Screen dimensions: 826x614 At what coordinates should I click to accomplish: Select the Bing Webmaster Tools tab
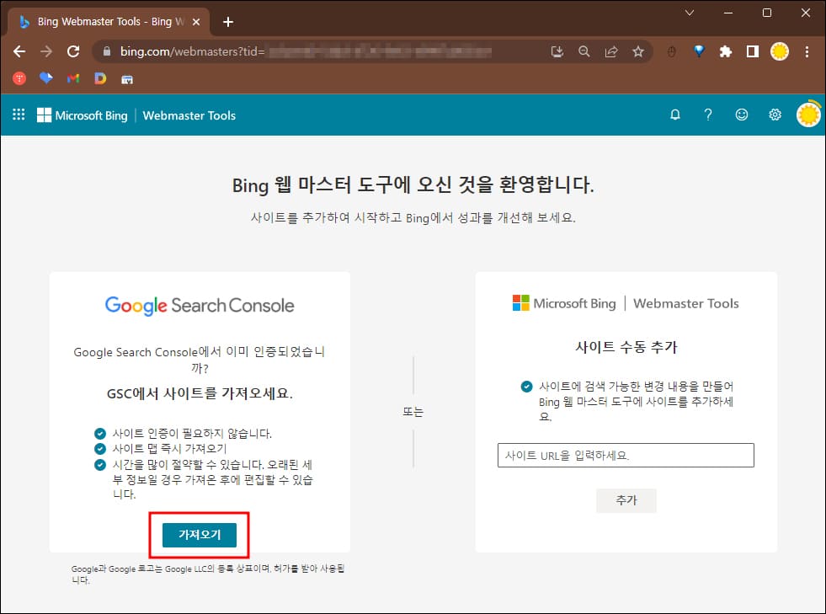tap(108, 22)
